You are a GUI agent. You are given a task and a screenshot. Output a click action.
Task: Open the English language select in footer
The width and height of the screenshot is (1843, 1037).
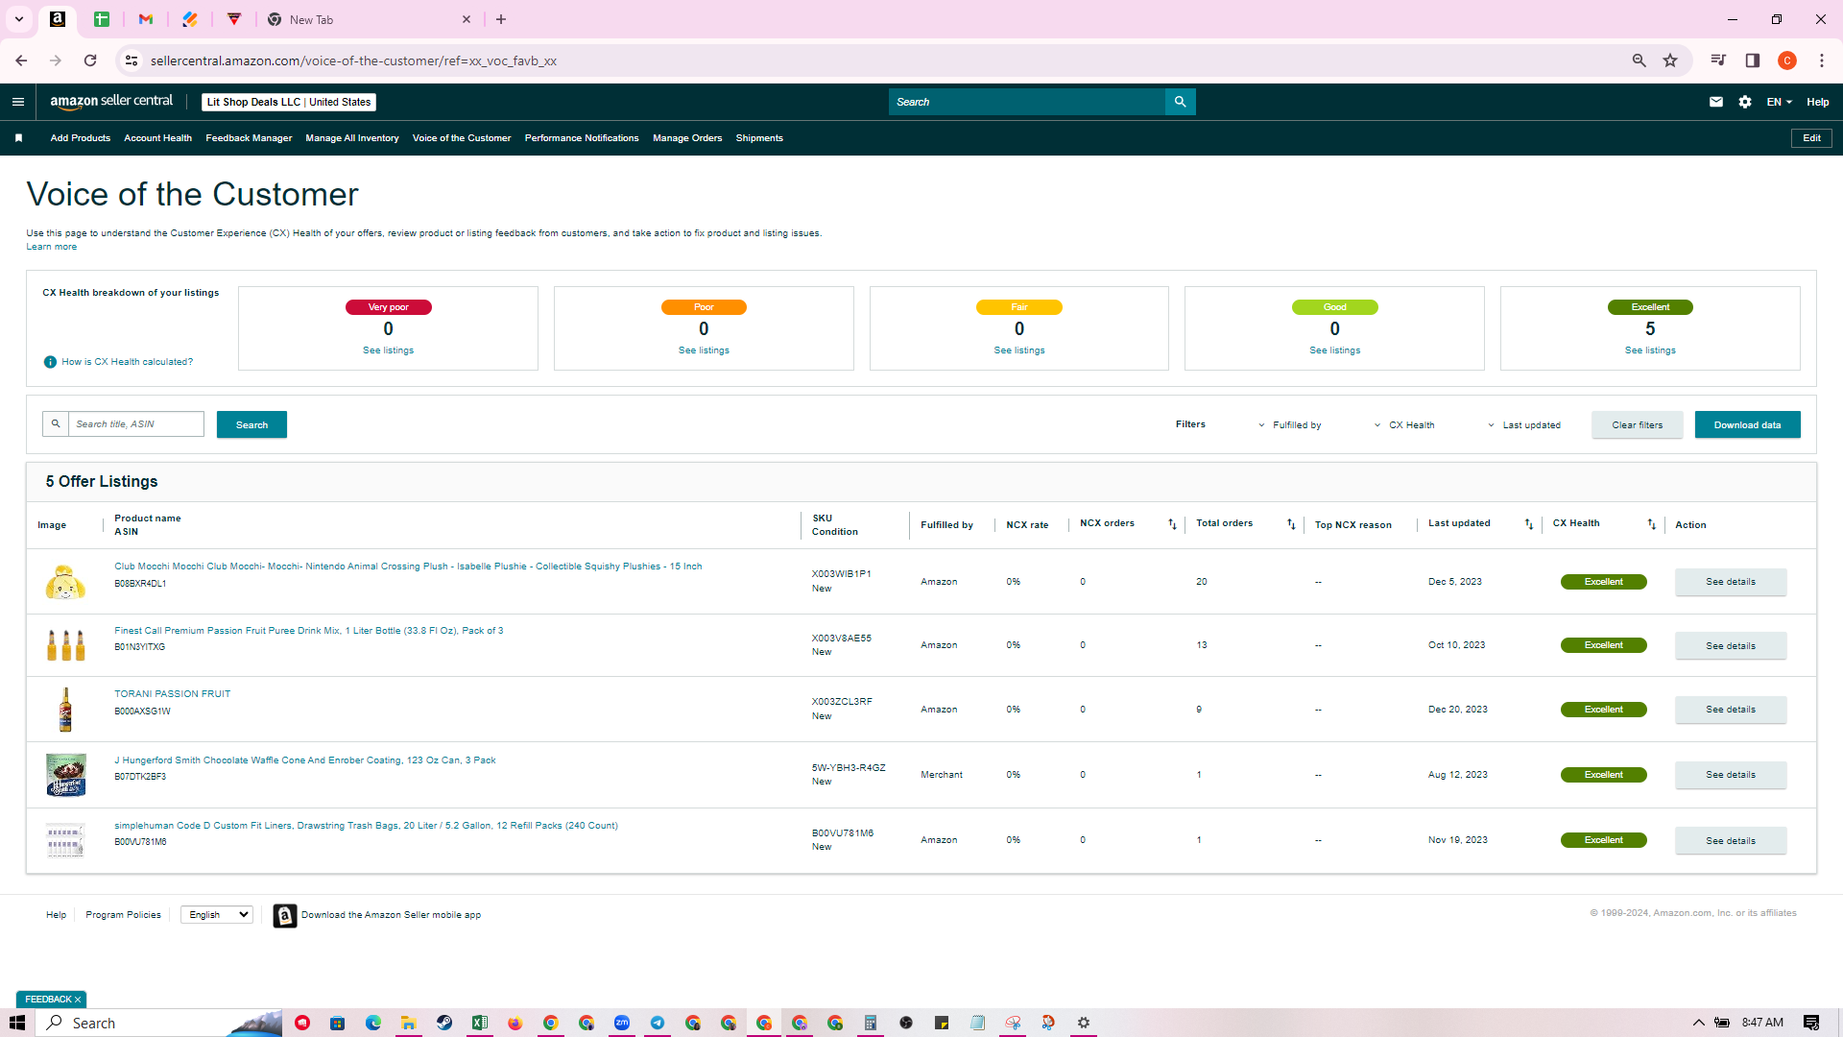click(x=217, y=915)
